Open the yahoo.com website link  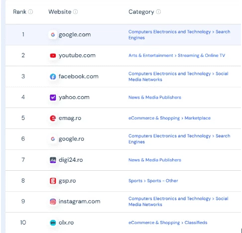[74, 97]
